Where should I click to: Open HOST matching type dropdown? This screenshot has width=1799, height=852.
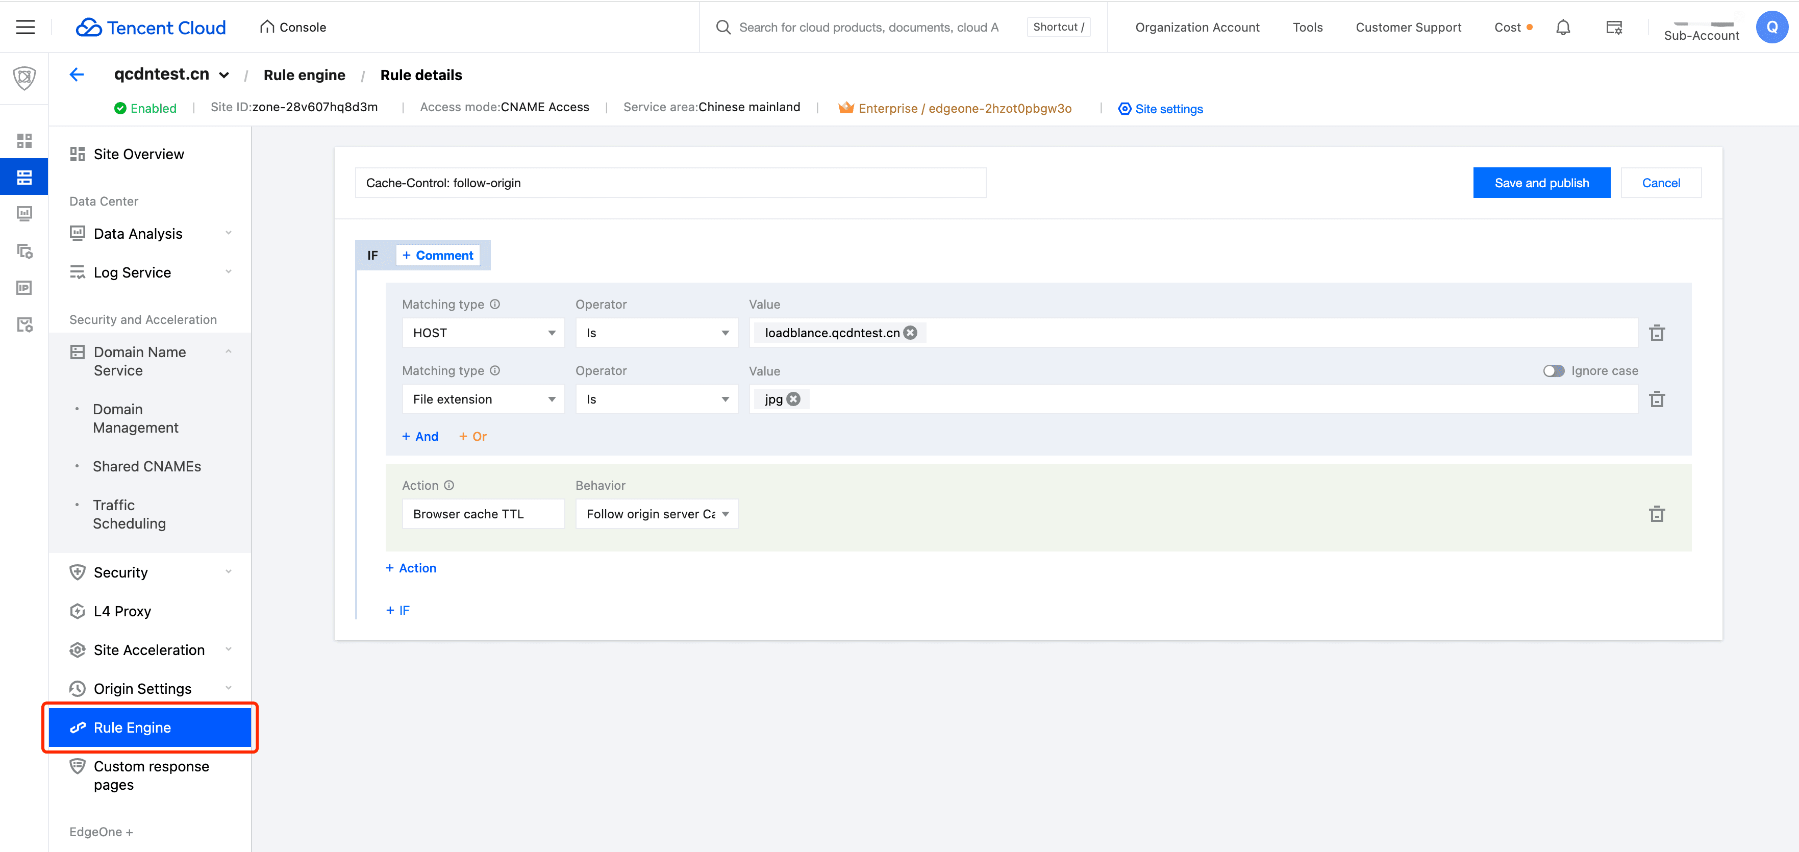pos(483,333)
